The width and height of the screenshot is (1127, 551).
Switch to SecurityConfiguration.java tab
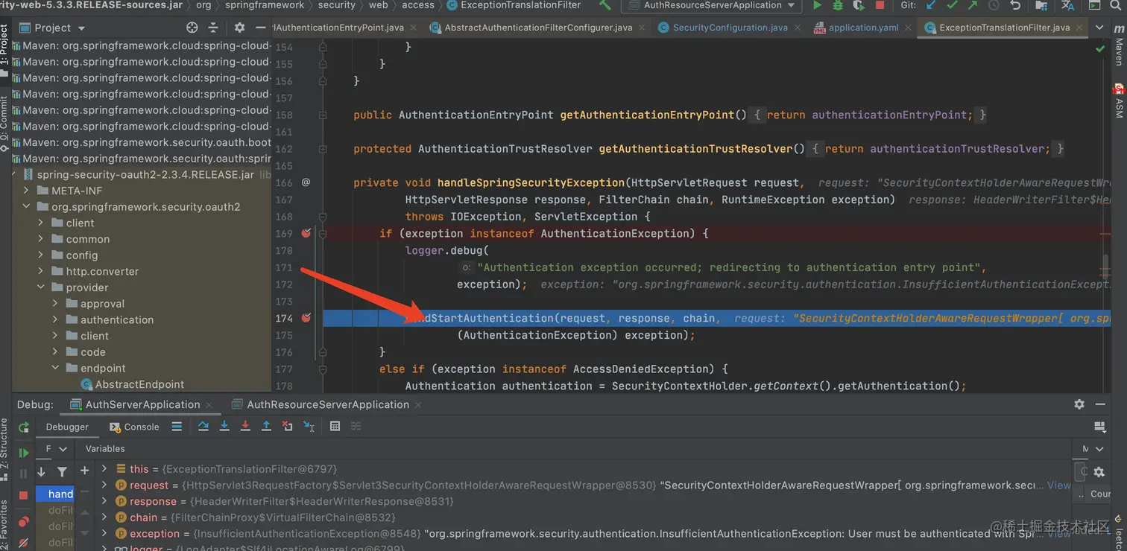pos(723,28)
